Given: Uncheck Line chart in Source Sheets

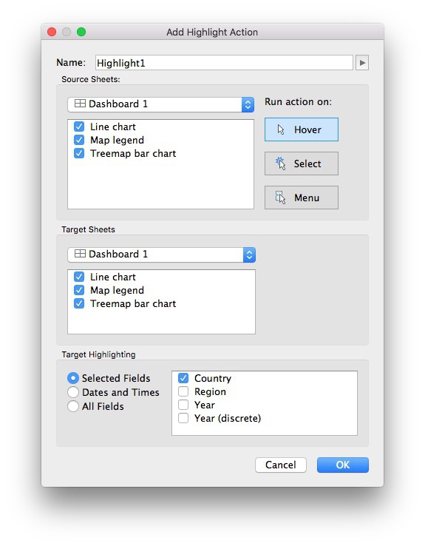Looking at the screenshot, I should pyautogui.click(x=79, y=127).
